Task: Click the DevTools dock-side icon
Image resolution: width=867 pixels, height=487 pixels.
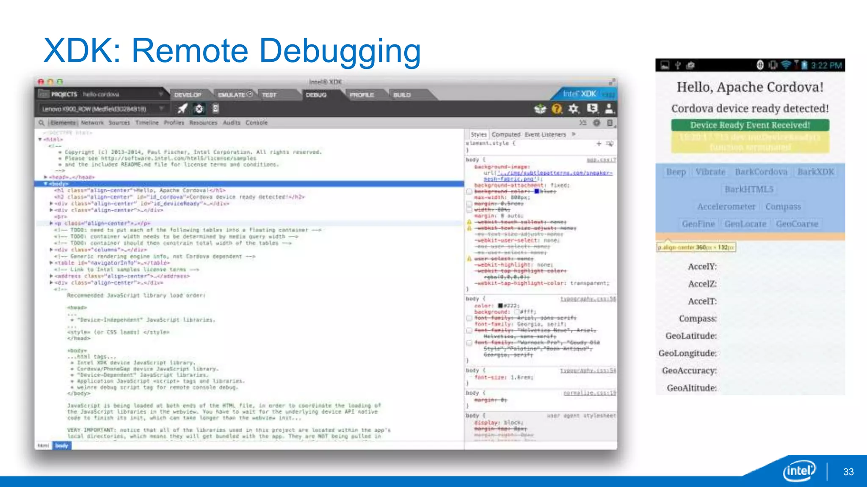Action: 610,123
